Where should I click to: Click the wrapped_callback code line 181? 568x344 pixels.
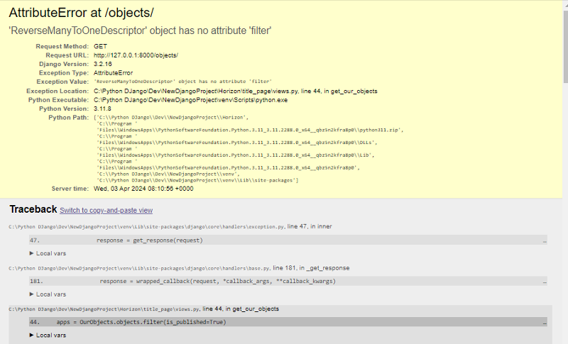point(217,281)
